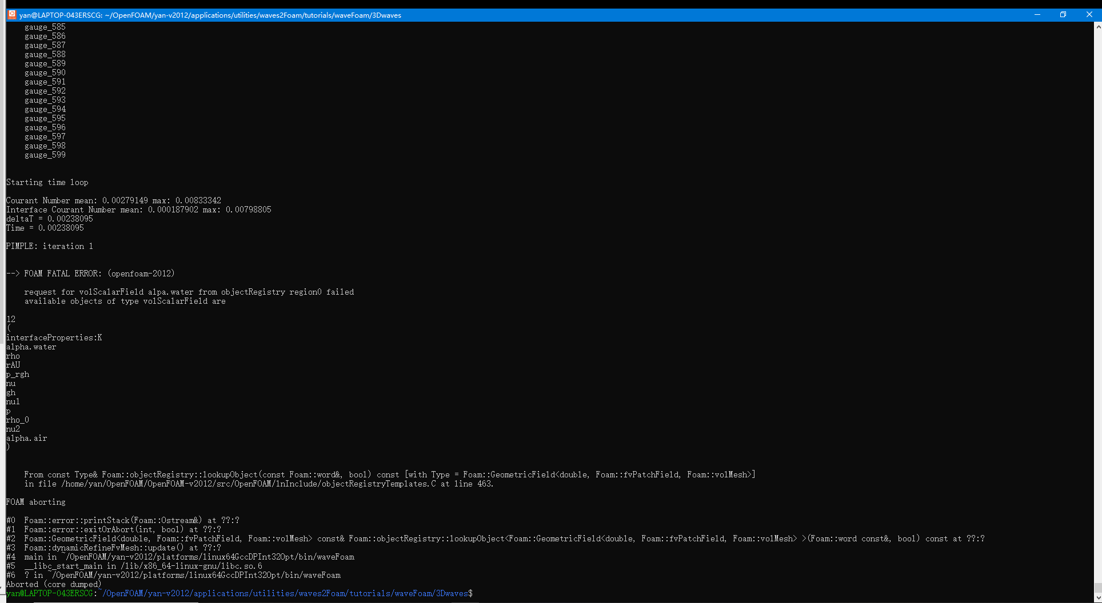Image resolution: width=1102 pixels, height=603 pixels.
Task: Click the 'gauge_594' line
Action: [x=45, y=109]
